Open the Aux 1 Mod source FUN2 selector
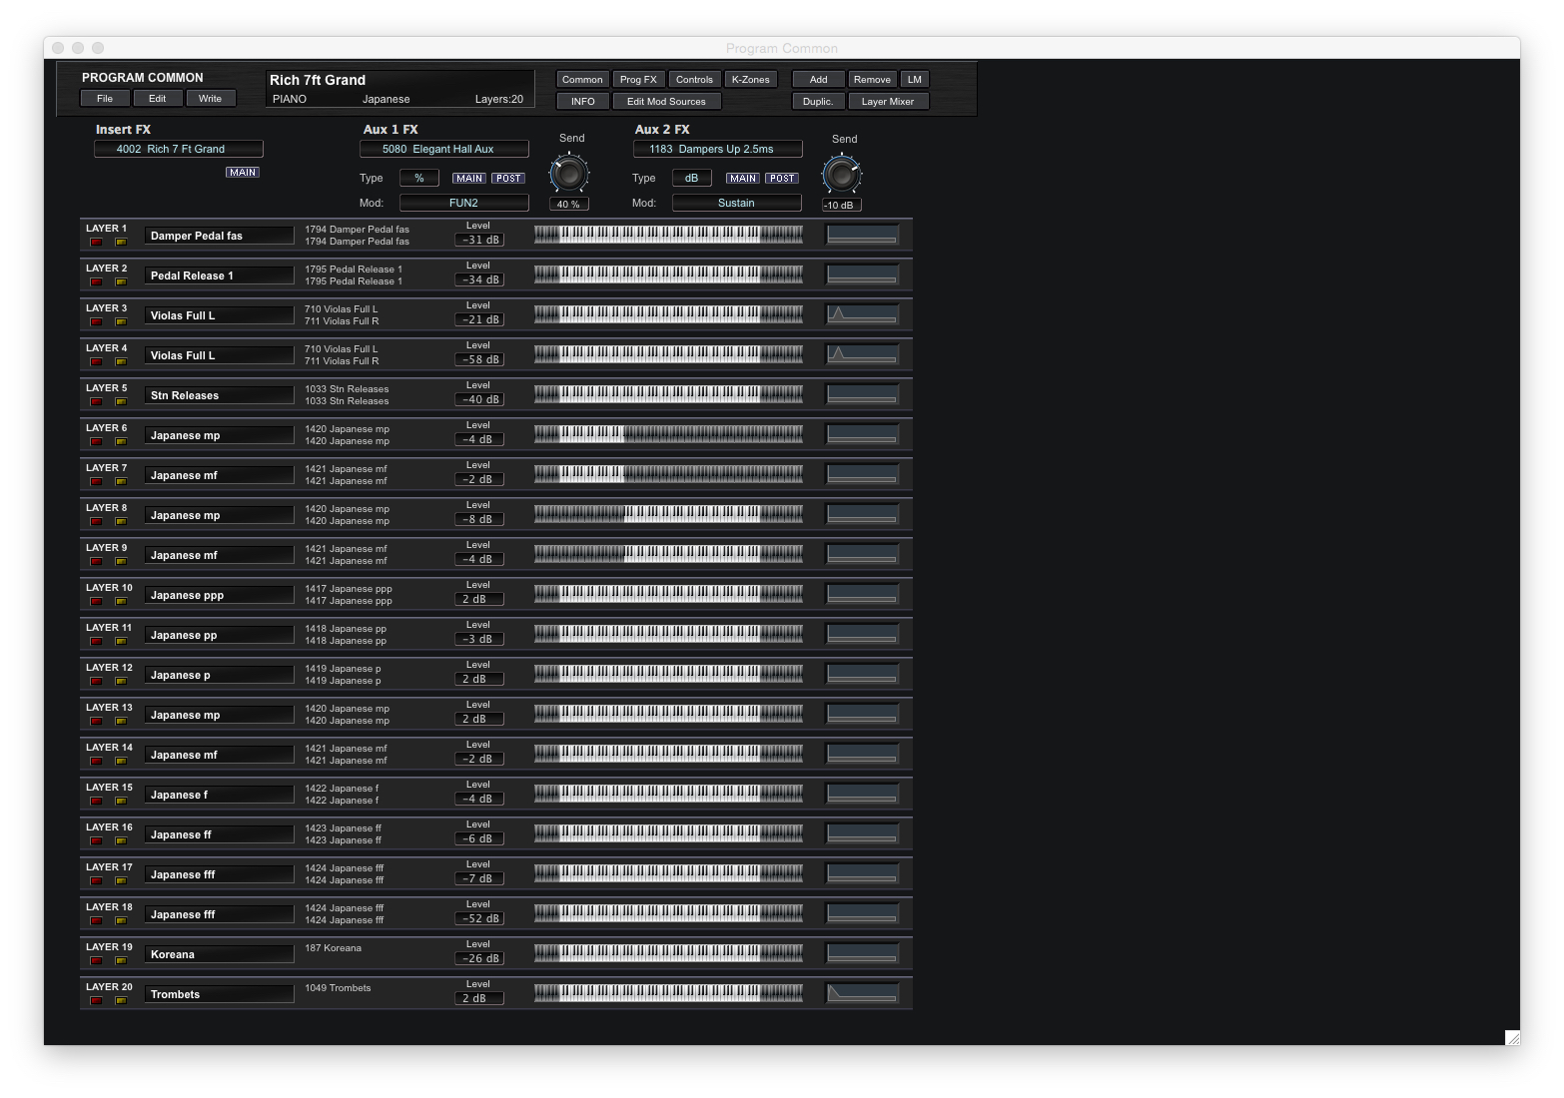 point(463,203)
